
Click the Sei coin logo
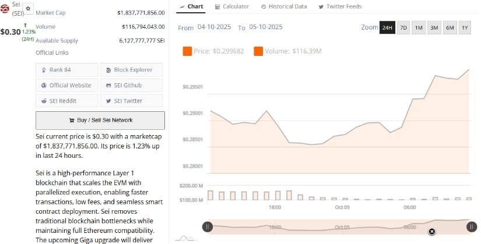(x=5, y=9)
